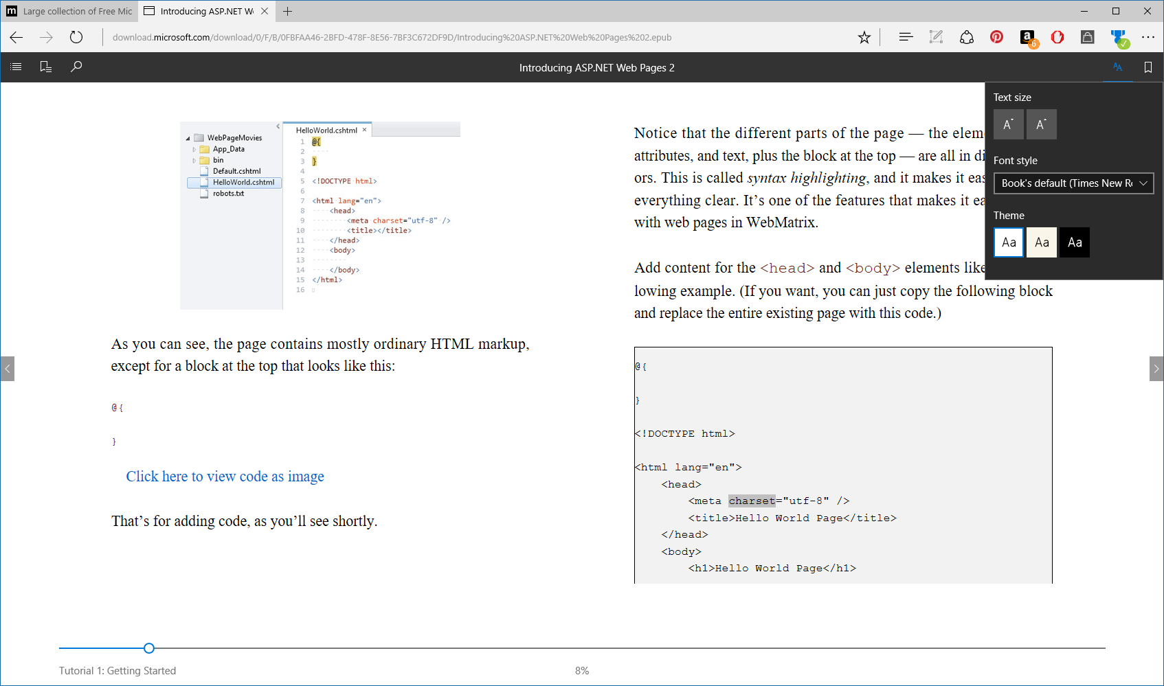
Task: Select the light reading theme
Action: 1008,242
